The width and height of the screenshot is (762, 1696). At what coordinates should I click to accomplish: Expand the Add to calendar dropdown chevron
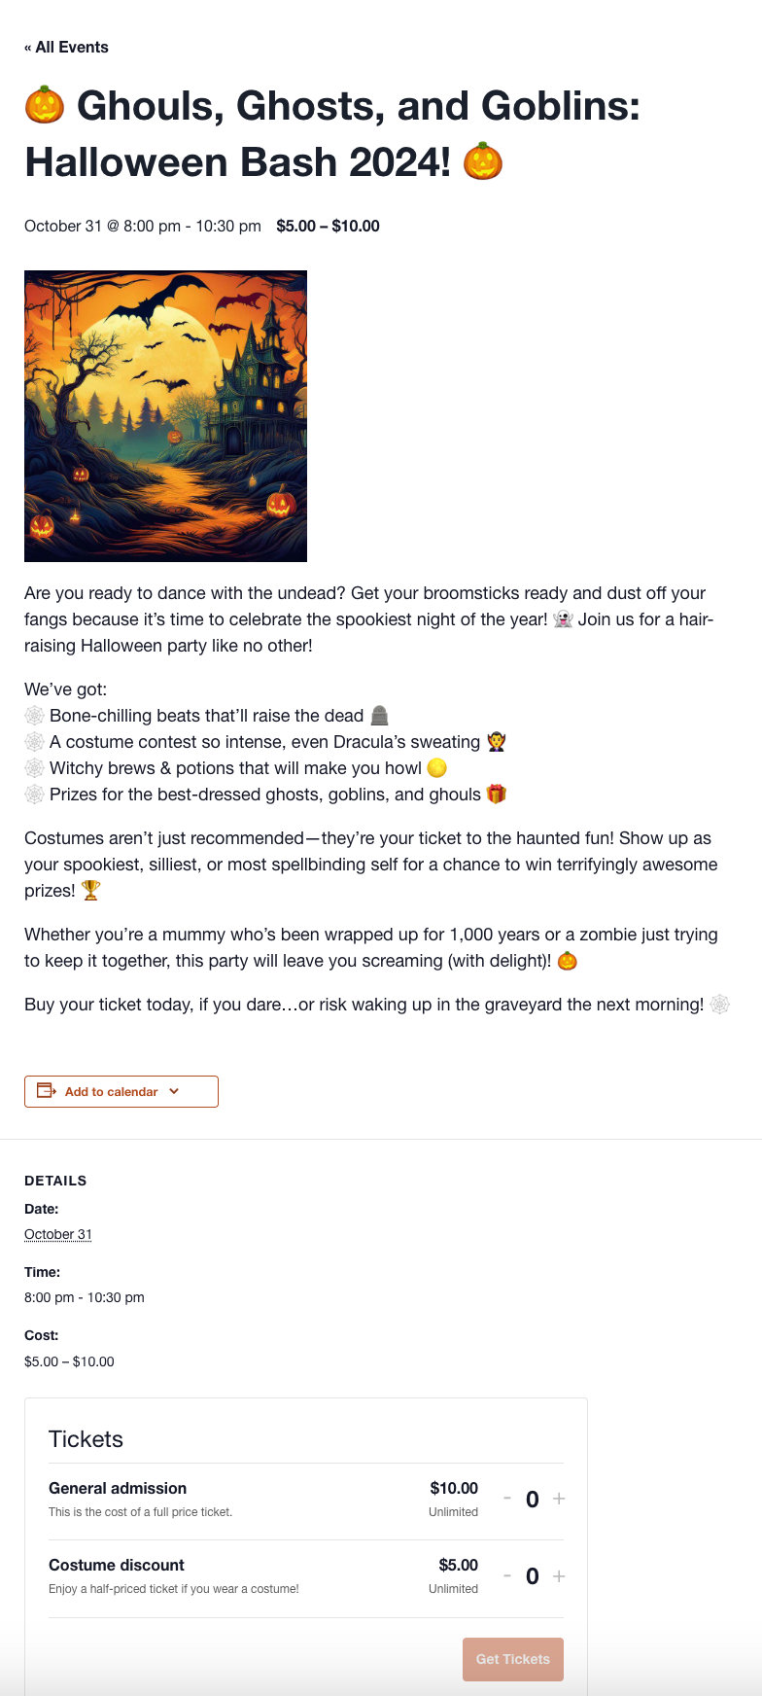coord(174,1091)
